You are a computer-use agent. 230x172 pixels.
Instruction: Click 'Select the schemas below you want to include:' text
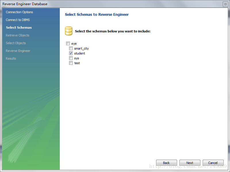(113, 31)
